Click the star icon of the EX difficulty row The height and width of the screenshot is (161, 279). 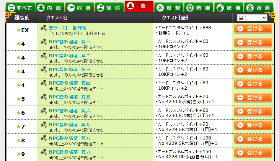pos(19,30)
